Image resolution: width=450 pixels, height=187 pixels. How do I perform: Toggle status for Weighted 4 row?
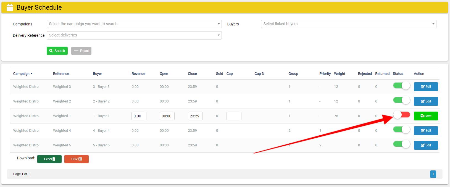point(401,130)
